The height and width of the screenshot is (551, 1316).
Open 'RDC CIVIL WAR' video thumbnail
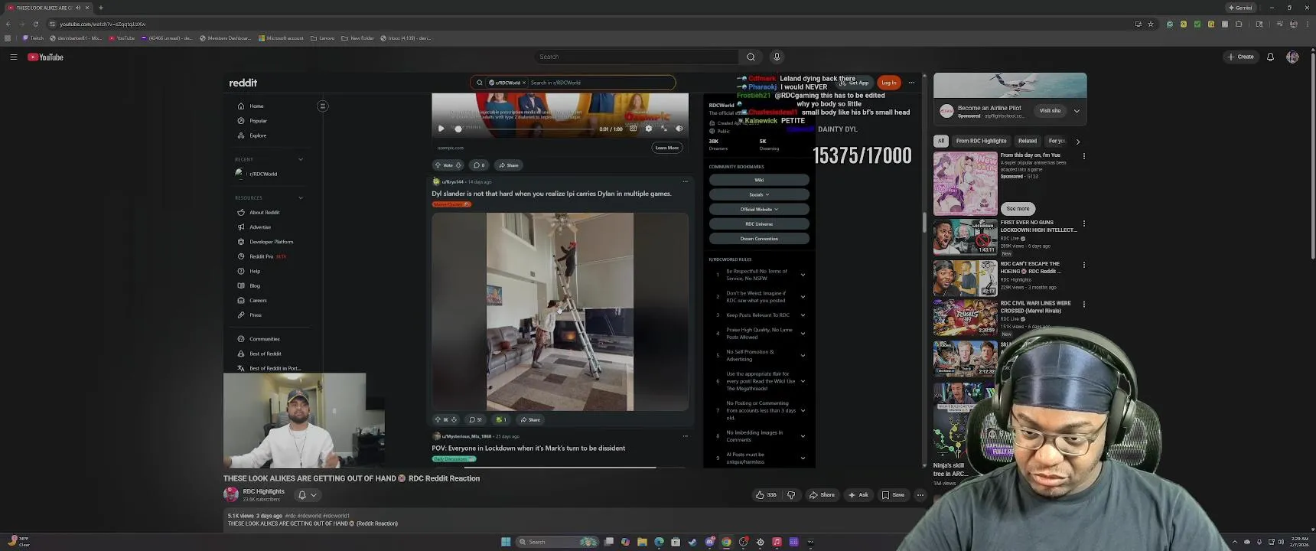click(x=966, y=318)
